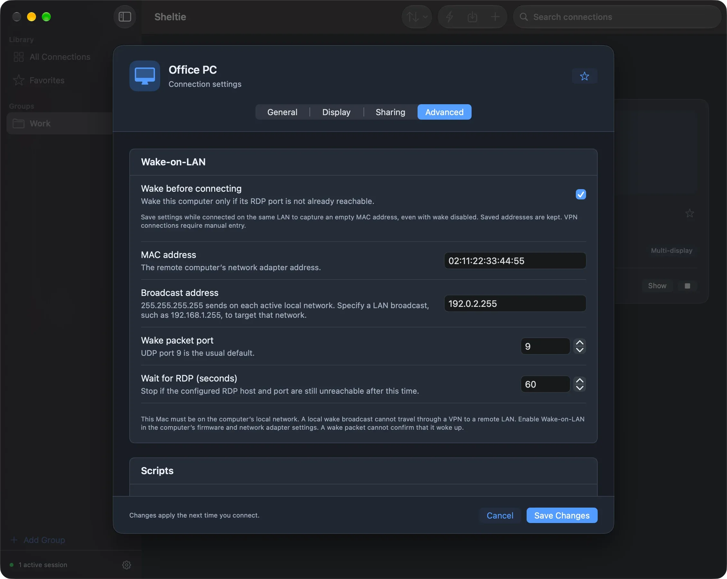Uncheck Wake before connecting checkbox

pyautogui.click(x=581, y=194)
